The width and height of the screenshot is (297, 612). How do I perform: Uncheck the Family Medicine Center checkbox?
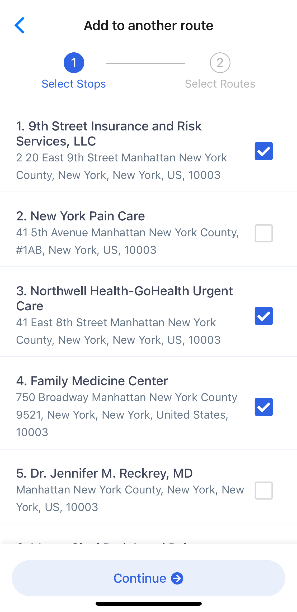click(x=264, y=407)
